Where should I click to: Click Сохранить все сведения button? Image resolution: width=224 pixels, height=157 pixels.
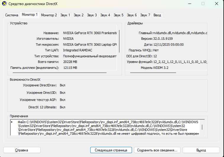(157, 150)
